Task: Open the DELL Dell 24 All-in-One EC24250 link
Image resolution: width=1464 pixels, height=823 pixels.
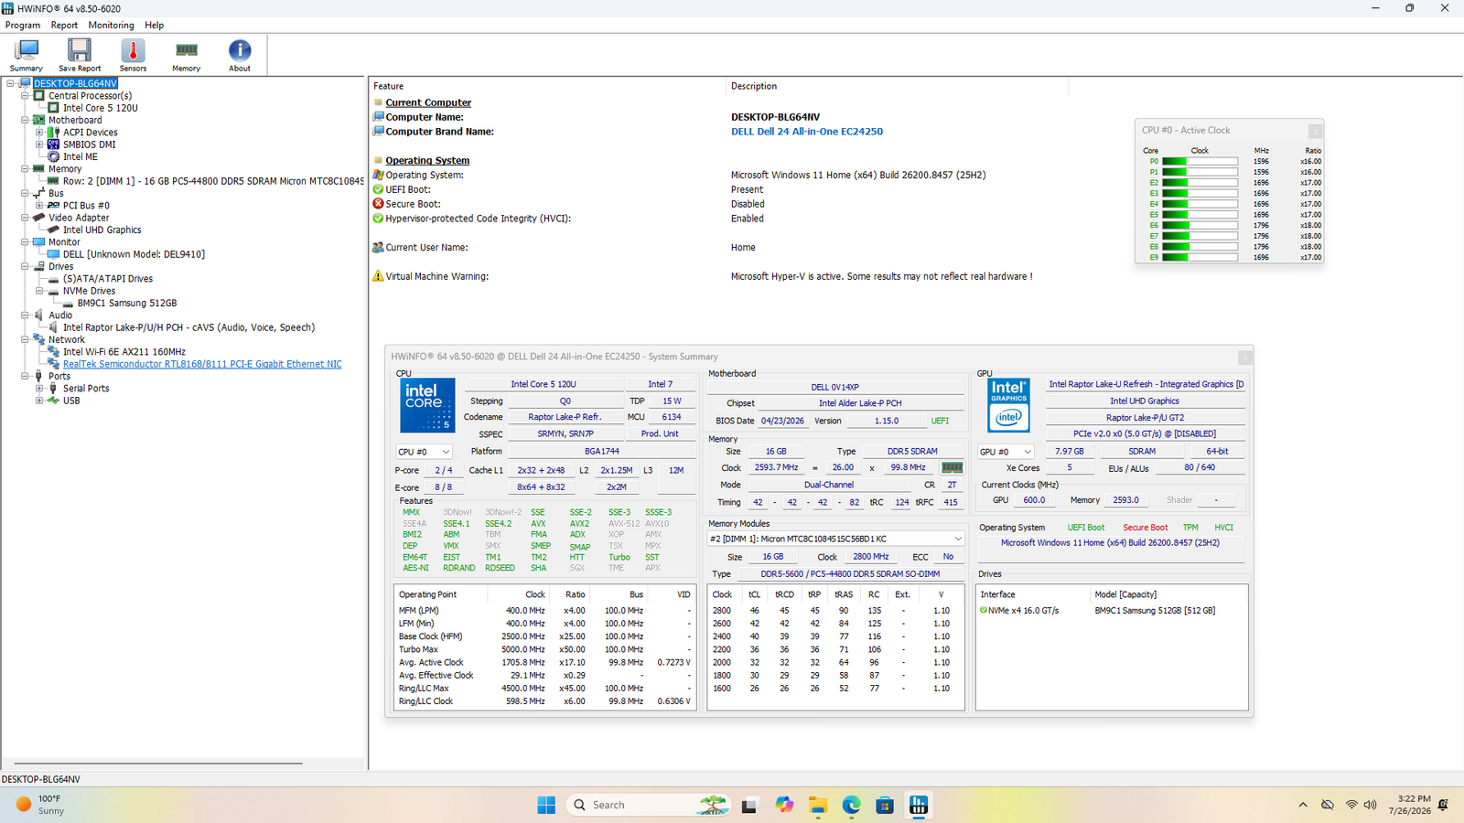Action: click(x=807, y=132)
